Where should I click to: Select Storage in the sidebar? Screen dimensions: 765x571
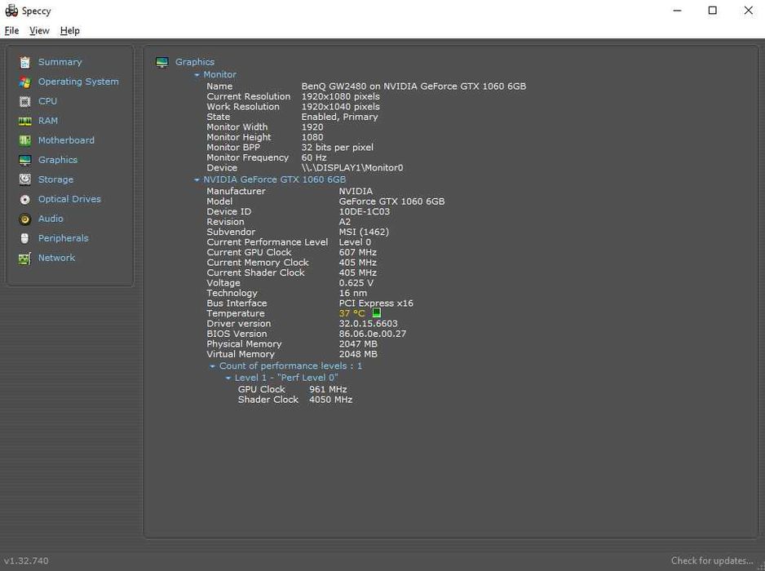55,179
